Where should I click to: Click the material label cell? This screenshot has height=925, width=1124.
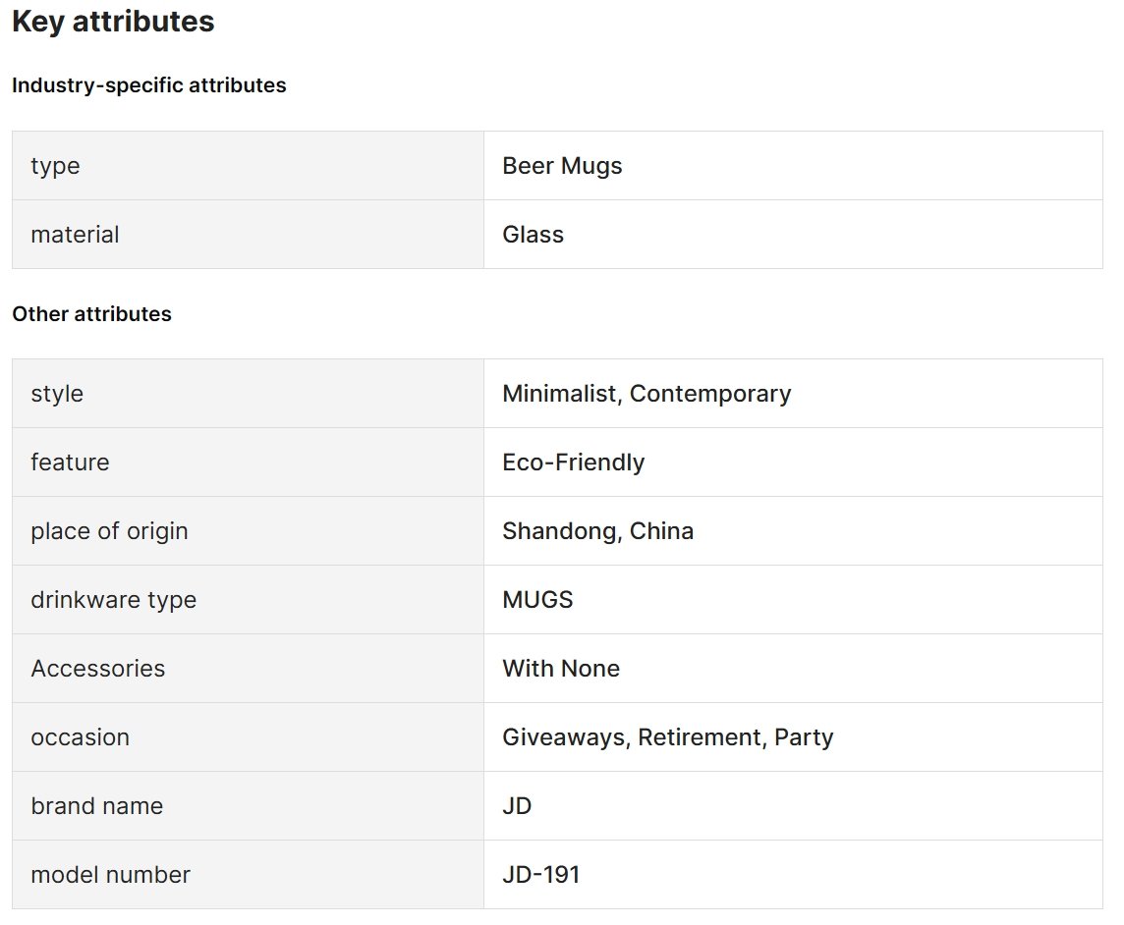click(x=248, y=235)
